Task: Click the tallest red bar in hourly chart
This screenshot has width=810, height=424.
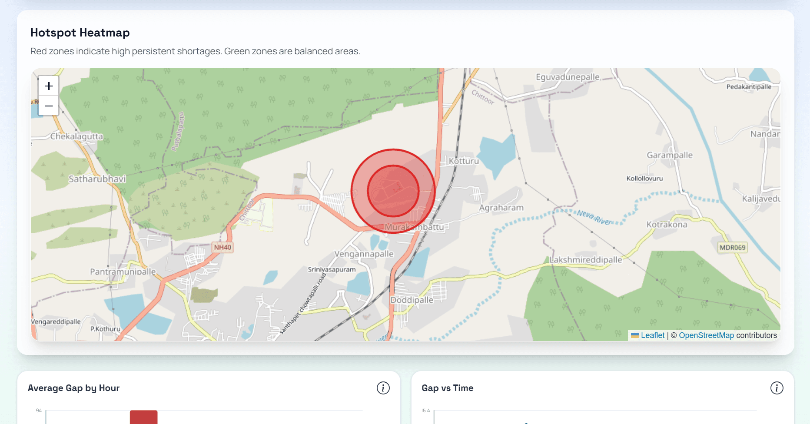Action: (x=144, y=417)
